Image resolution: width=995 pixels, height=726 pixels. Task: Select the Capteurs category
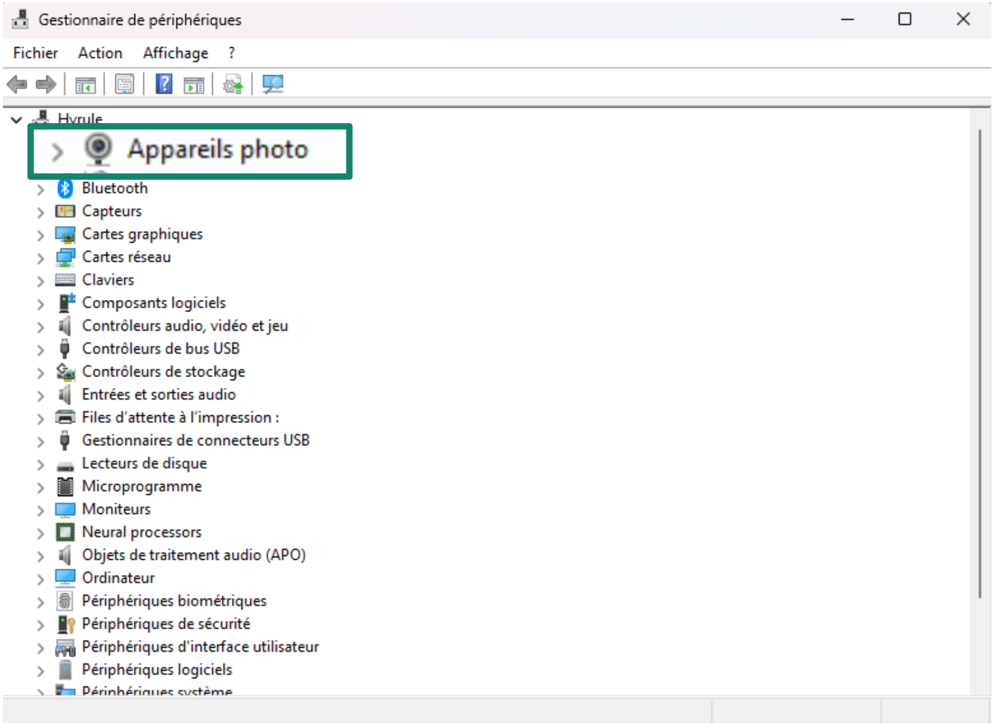111,211
